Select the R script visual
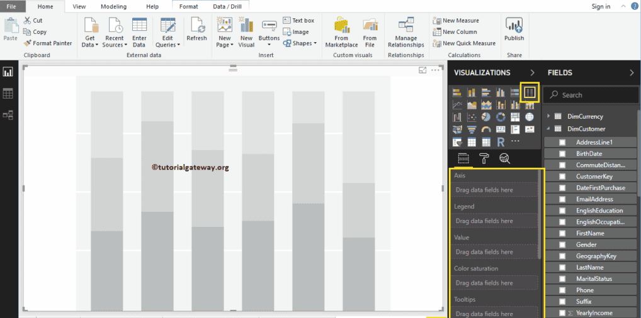 click(x=501, y=142)
